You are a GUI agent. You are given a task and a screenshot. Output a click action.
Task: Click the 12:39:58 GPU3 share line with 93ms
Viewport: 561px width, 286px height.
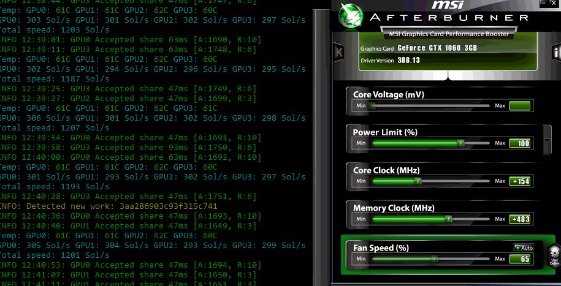(x=128, y=148)
